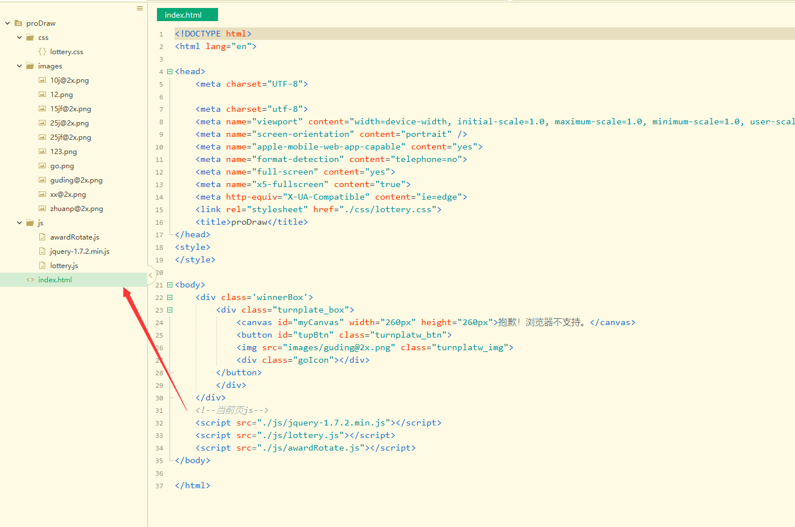The image size is (795, 527).
Task: Select xx@2x.png in the tree
Action: click(x=68, y=194)
